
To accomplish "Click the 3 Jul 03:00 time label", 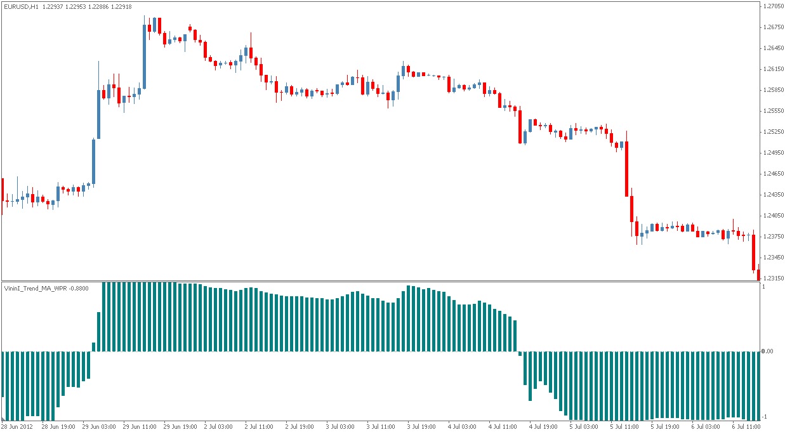I will click(x=341, y=427).
